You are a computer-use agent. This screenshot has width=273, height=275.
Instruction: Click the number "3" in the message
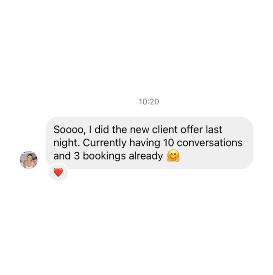76,156
